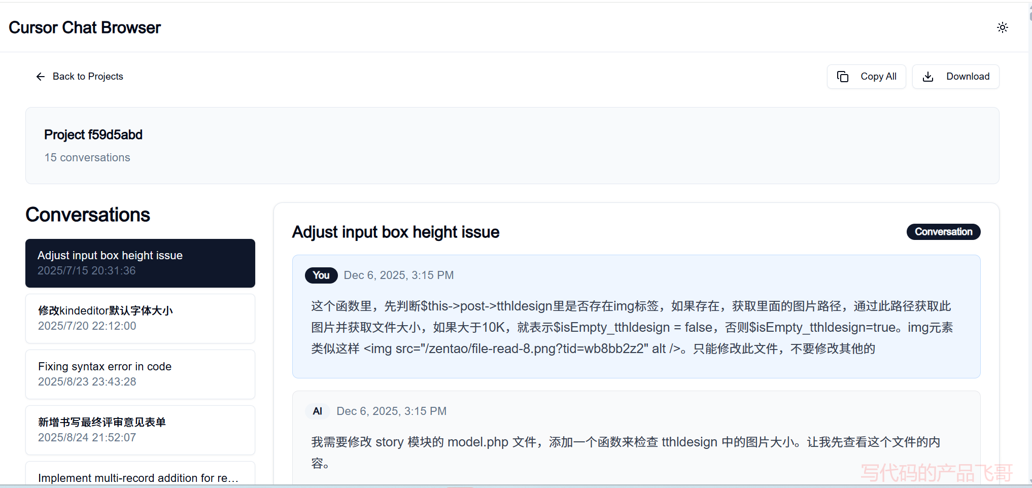
Task: Open conversation "Fixing syntax error in code"
Action: [x=140, y=374]
